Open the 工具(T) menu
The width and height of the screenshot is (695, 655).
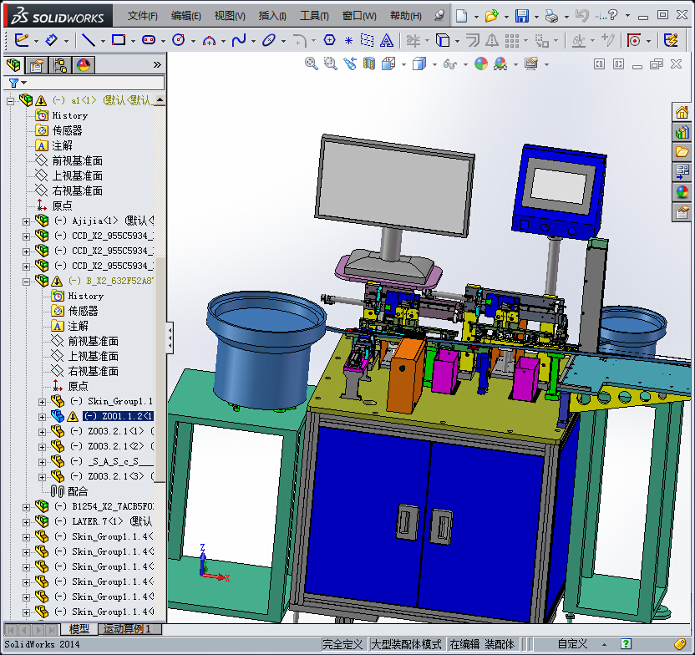pos(314,16)
